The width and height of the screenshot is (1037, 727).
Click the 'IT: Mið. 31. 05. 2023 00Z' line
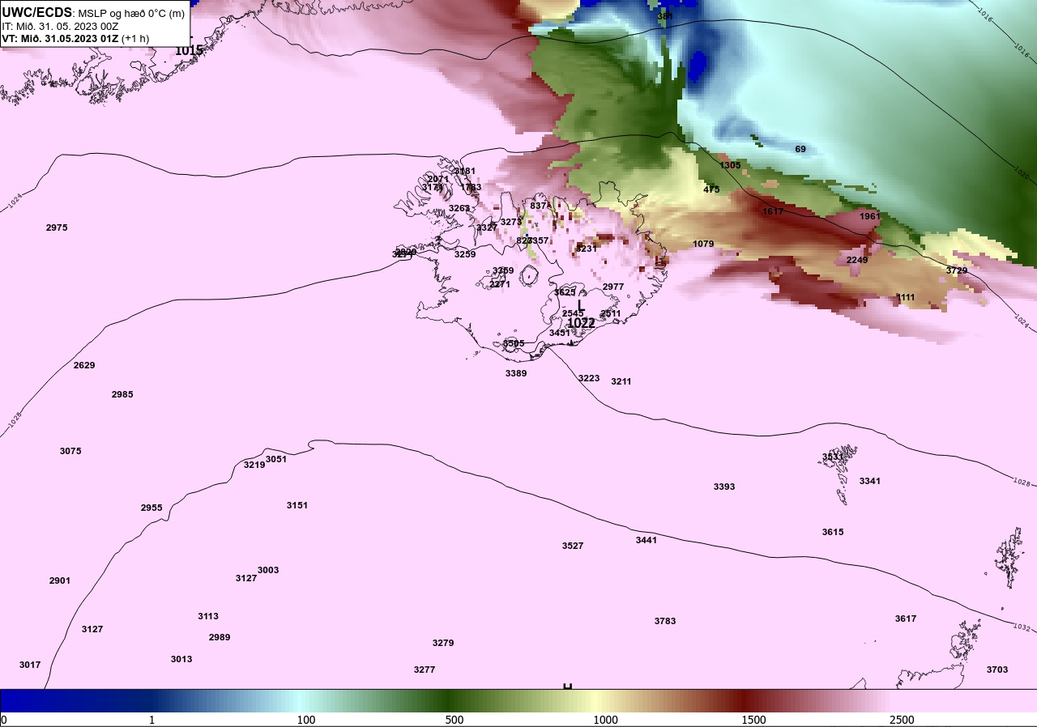(x=61, y=26)
